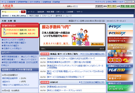The image size is (135, 93).
Task: Open the ダイワFX banner
Action: pos(120,27)
